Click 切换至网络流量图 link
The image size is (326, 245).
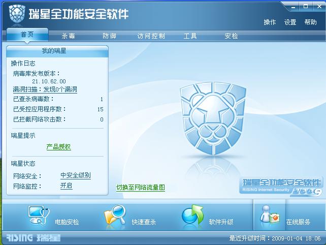pos(141,188)
